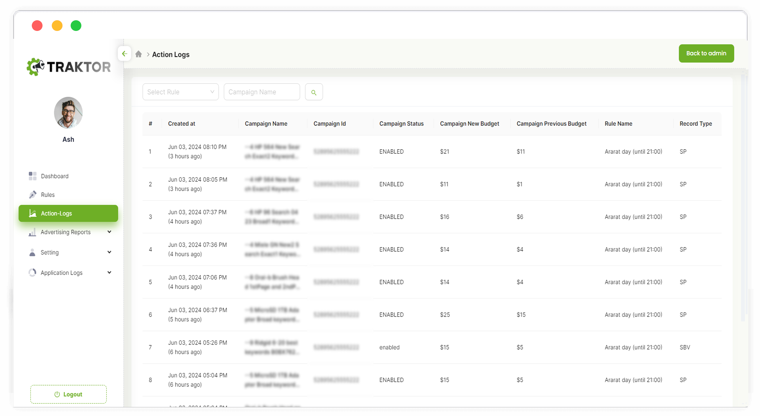760x416 pixels.
Task: Click the SBV record type value
Action: click(x=685, y=347)
